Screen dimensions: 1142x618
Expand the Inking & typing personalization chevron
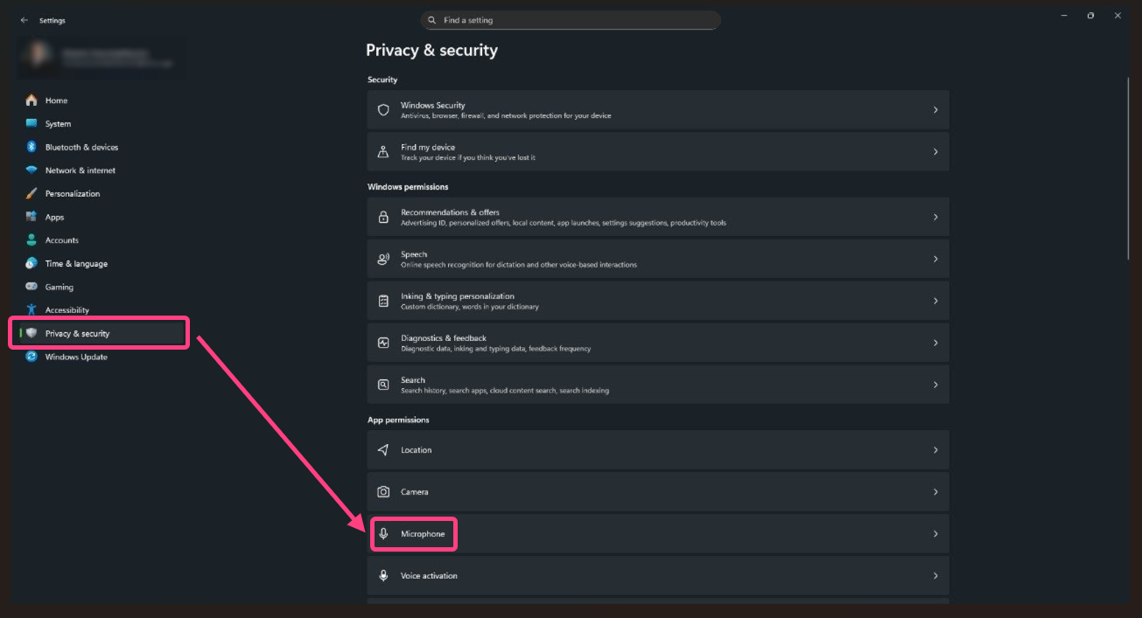click(935, 300)
